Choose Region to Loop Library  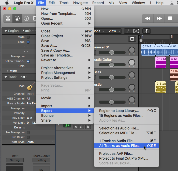(x=126, y=111)
